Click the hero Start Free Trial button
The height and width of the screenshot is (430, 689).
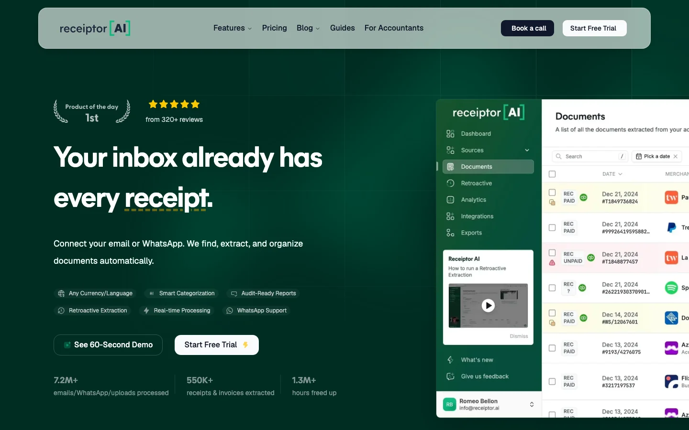coord(217,345)
